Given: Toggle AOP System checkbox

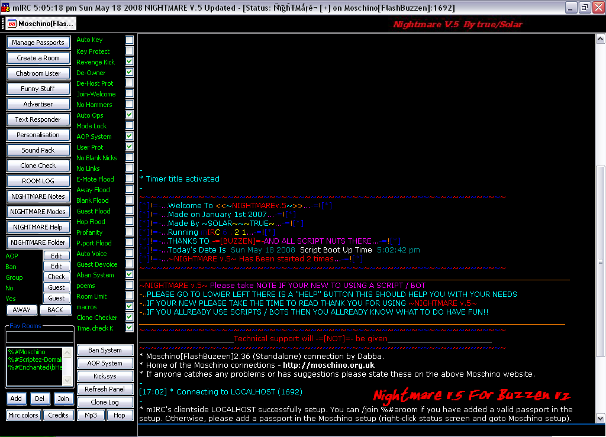Looking at the screenshot, I should 130,136.
